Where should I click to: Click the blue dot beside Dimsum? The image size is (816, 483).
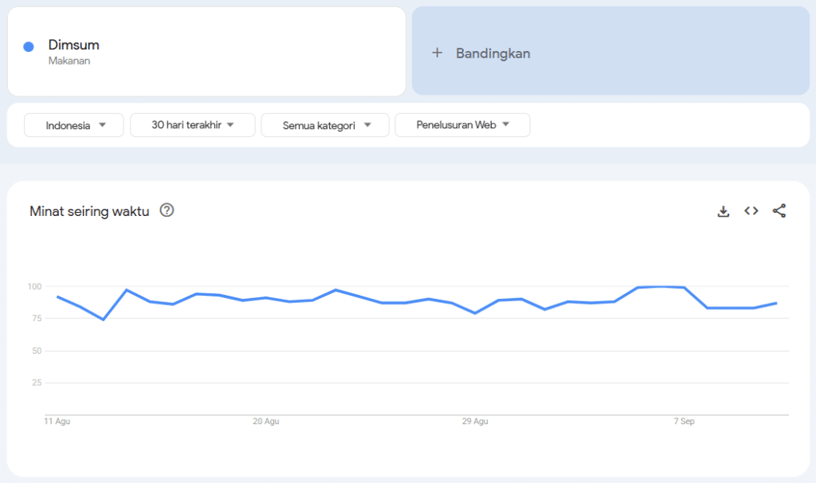tap(28, 47)
